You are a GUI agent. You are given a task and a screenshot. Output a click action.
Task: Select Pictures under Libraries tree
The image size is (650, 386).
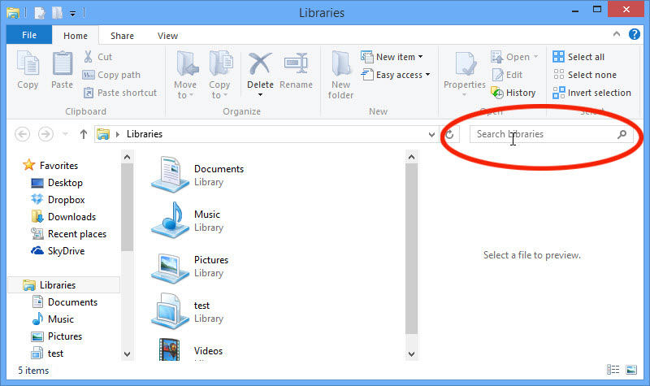coord(57,336)
